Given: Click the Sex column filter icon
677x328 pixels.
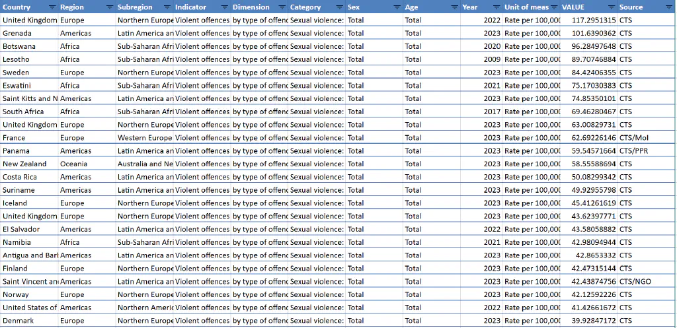Looking at the screenshot, I should click(397, 7).
